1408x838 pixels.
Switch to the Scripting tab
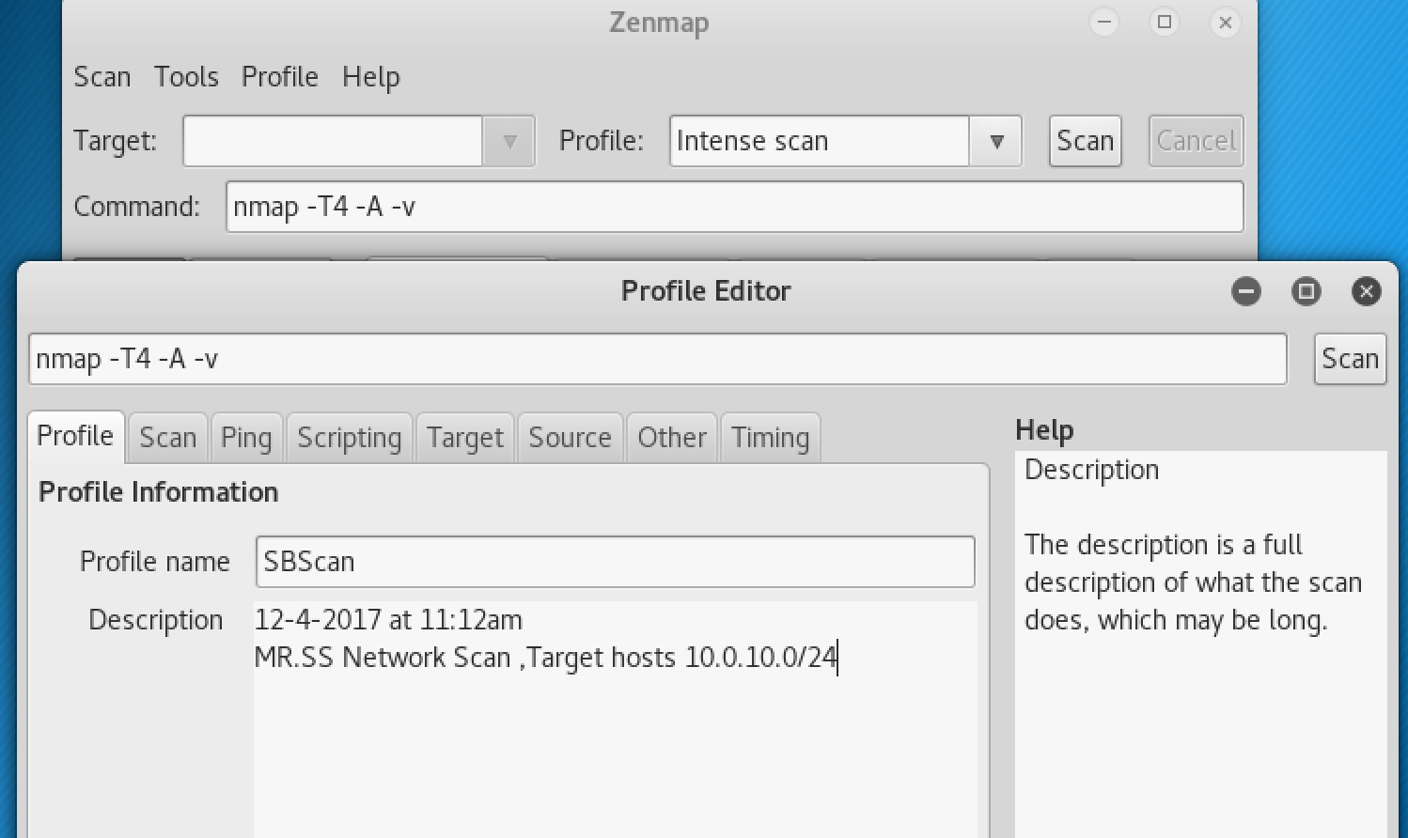click(x=349, y=438)
